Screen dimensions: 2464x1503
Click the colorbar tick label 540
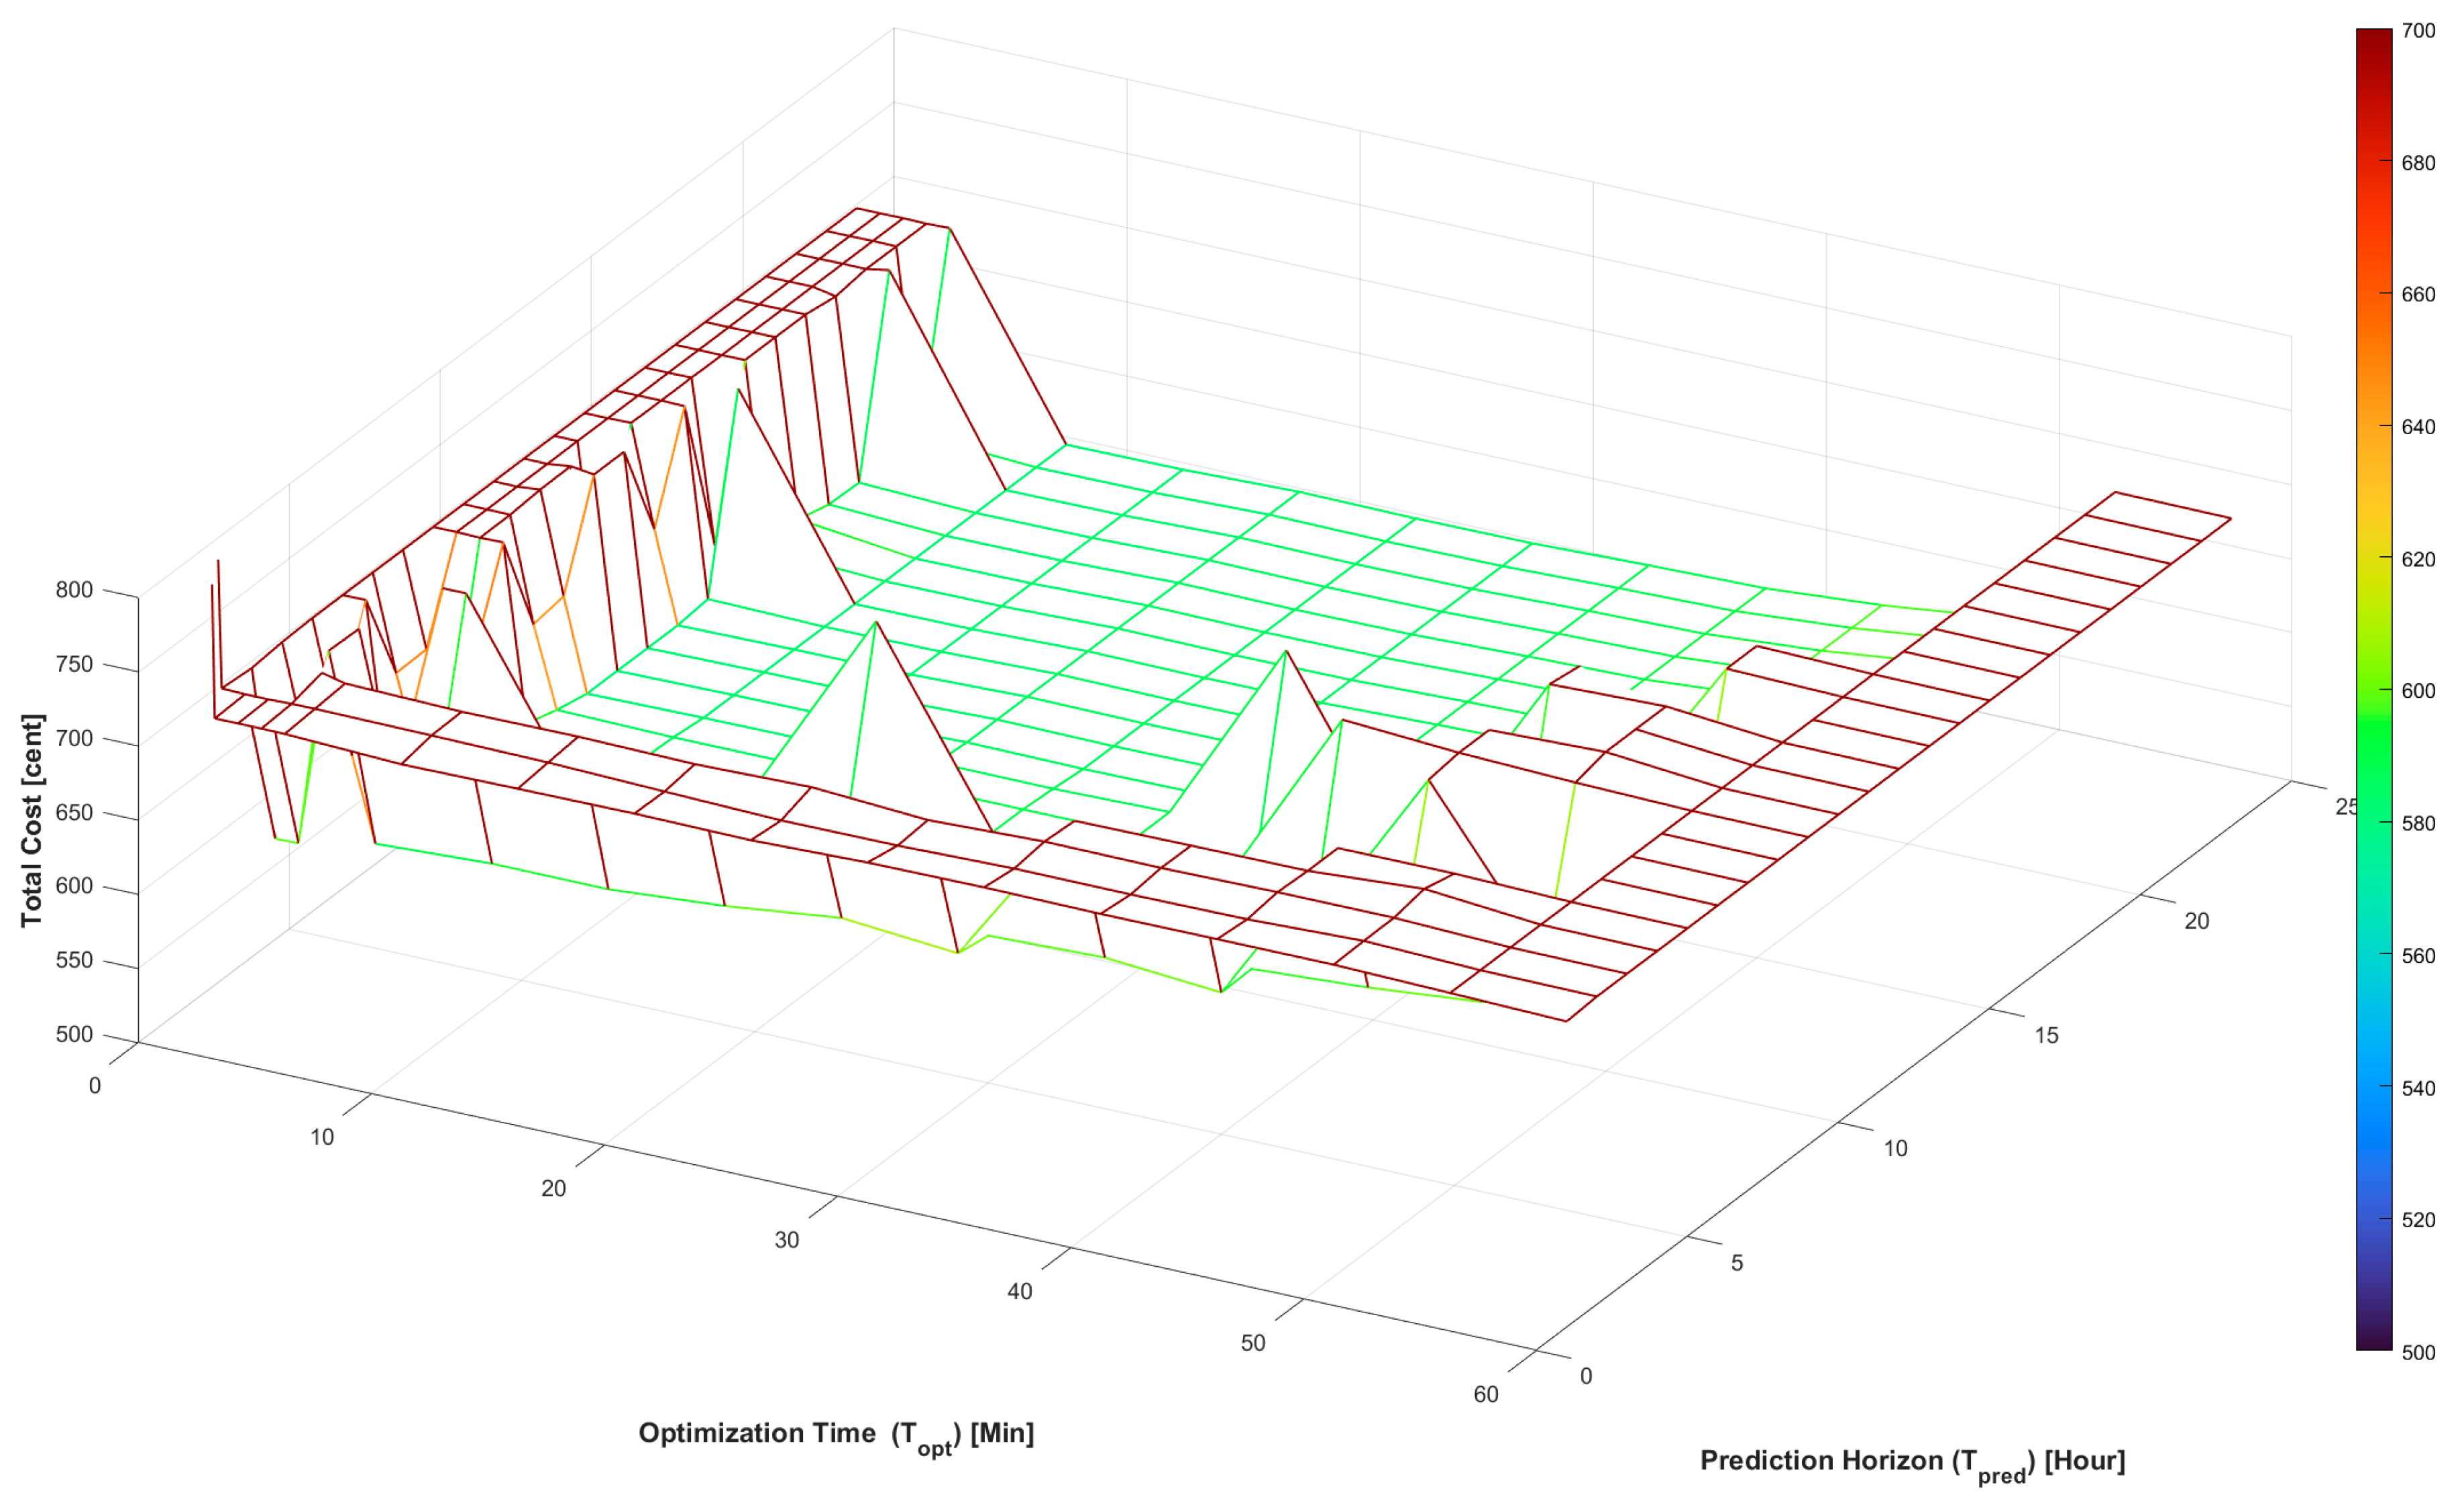click(2418, 1088)
